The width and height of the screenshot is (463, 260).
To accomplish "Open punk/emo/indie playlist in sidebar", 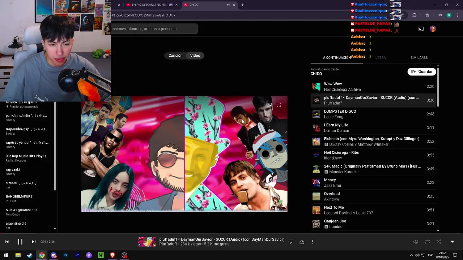I will [27, 118].
